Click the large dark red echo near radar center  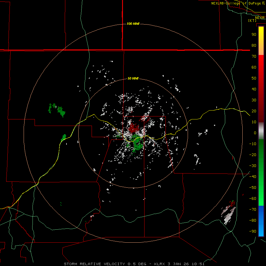coord(134,128)
